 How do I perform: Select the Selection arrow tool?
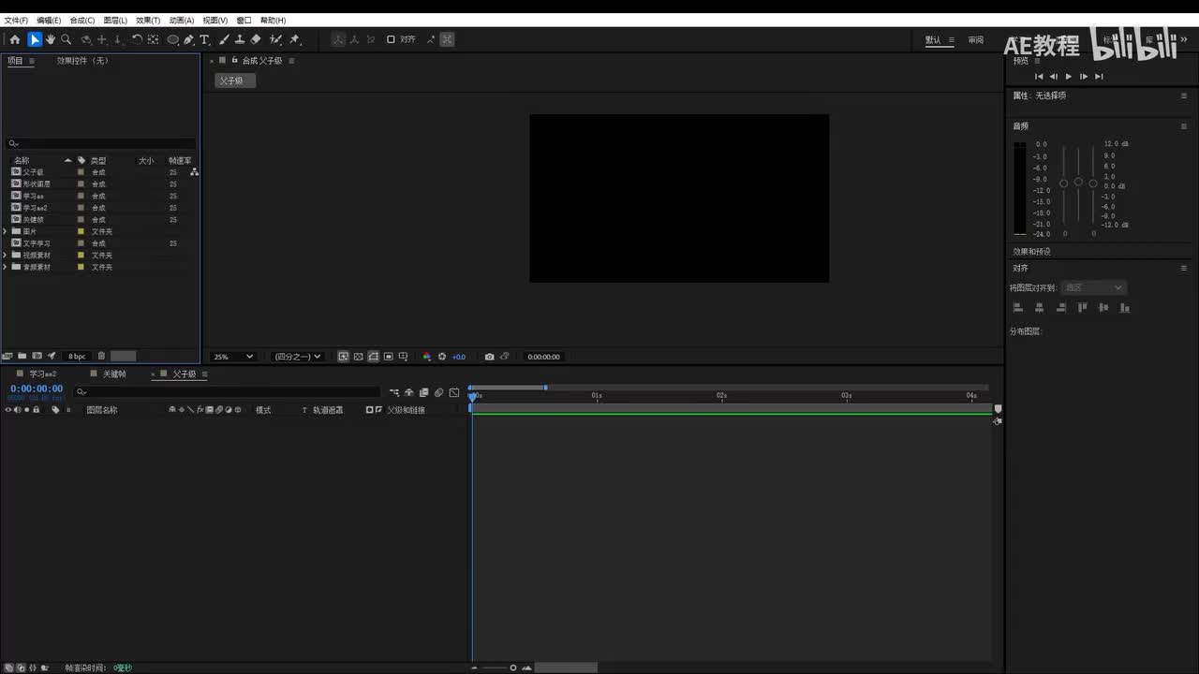[x=35, y=39]
